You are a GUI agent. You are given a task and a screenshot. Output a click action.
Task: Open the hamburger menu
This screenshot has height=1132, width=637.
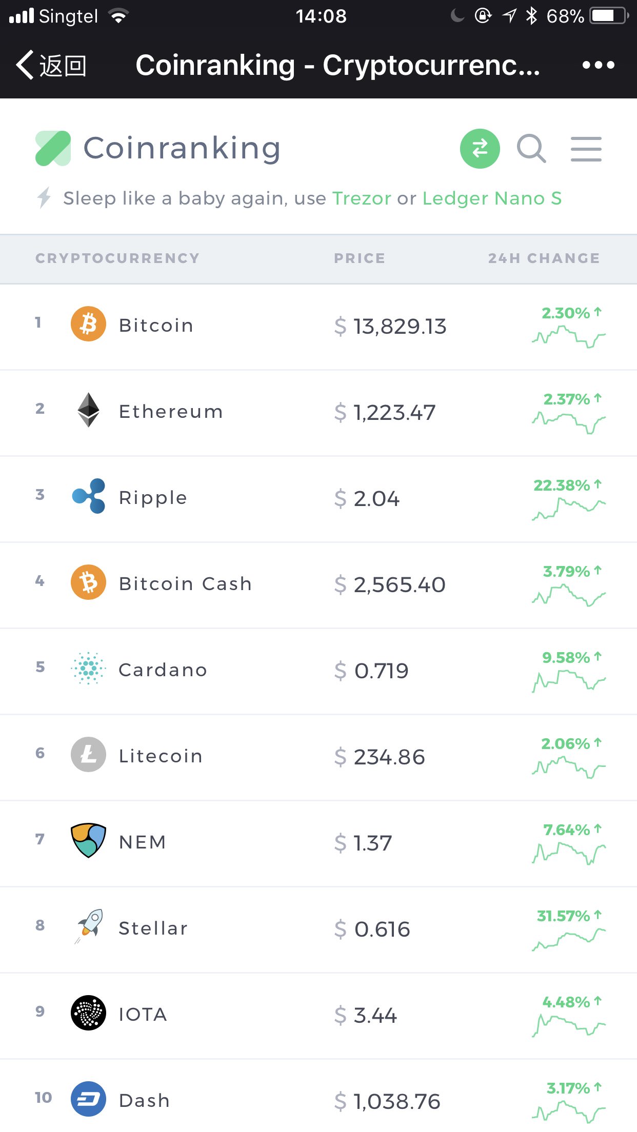tap(586, 149)
